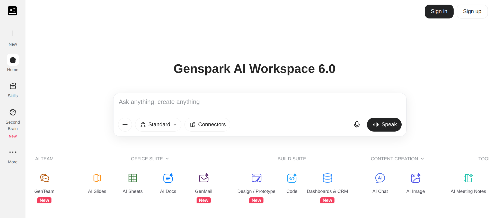Go to Home in sidebar
Image resolution: width=494 pixels, height=218 pixels.
pyautogui.click(x=13, y=63)
